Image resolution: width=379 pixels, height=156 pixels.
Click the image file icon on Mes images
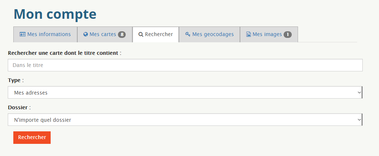tap(248, 34)
